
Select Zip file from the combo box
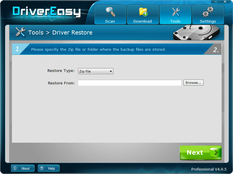coord(93,71)
